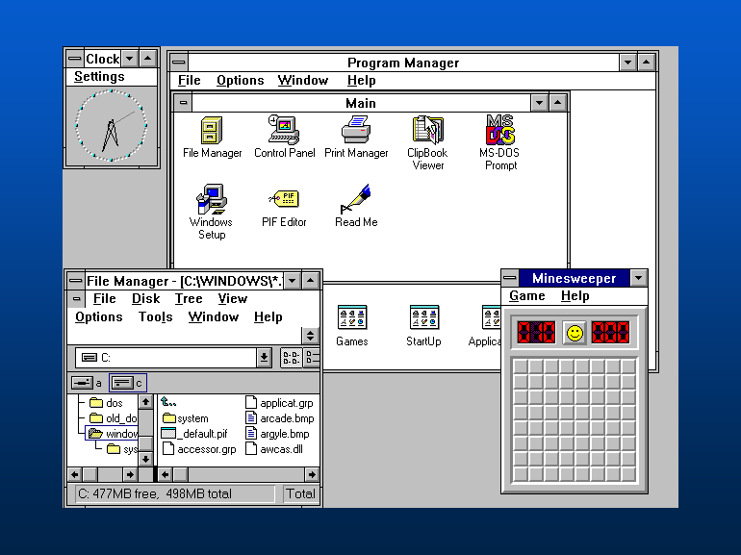Click the analog clock face
Viewport: 741px width, 555px height.
[x=112, y=126]
